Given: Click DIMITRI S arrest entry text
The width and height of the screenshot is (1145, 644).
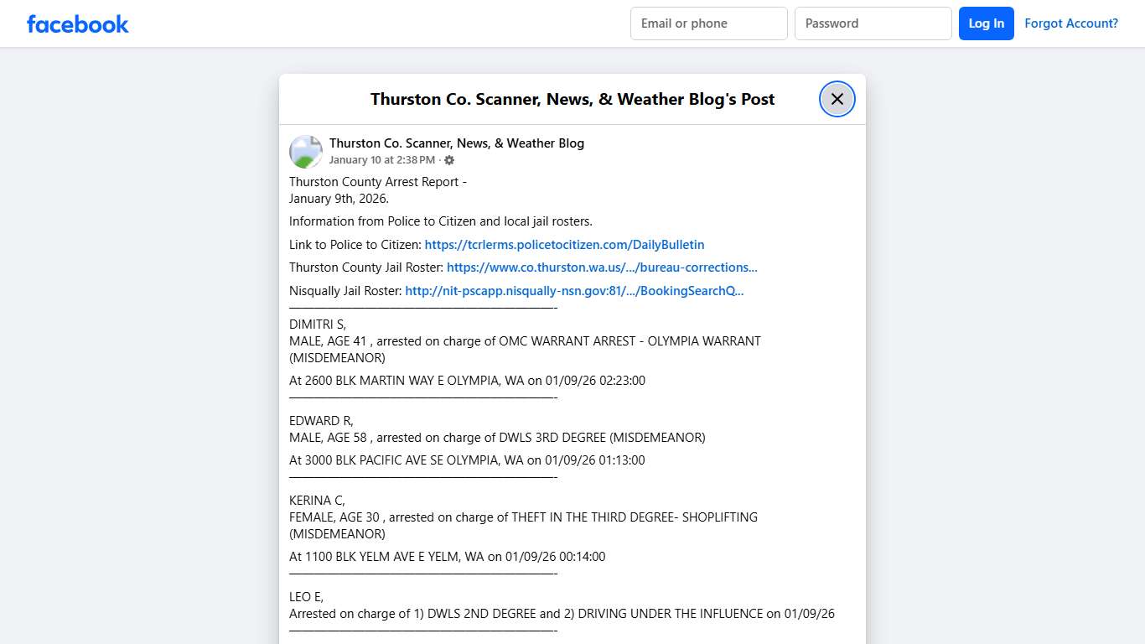Looking at the screenshot, I should pos(525,341).
